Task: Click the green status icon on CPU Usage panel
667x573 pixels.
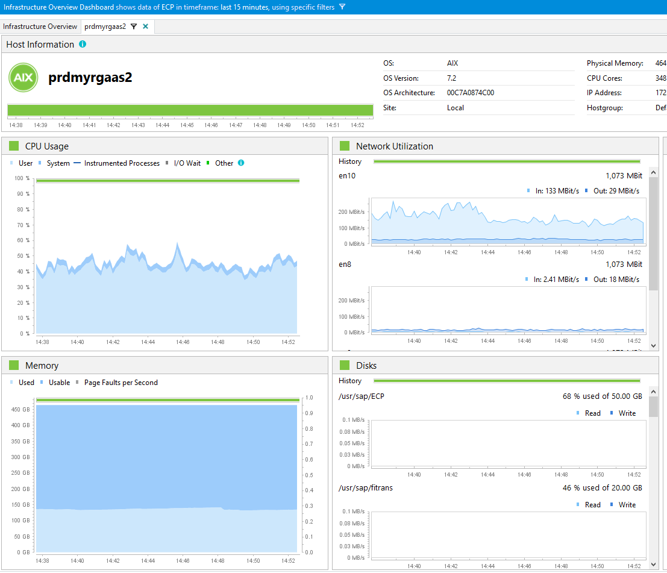Action: [x=13, y=145]
